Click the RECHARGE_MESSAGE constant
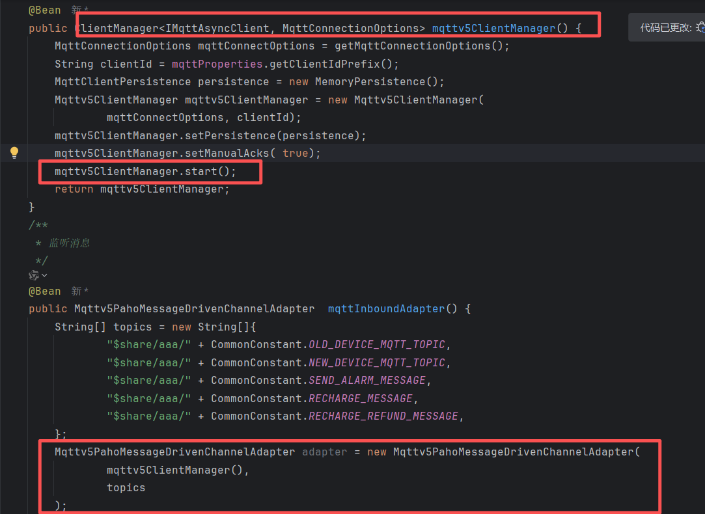This screenshot has width=705, height=514. pos(361,398)
